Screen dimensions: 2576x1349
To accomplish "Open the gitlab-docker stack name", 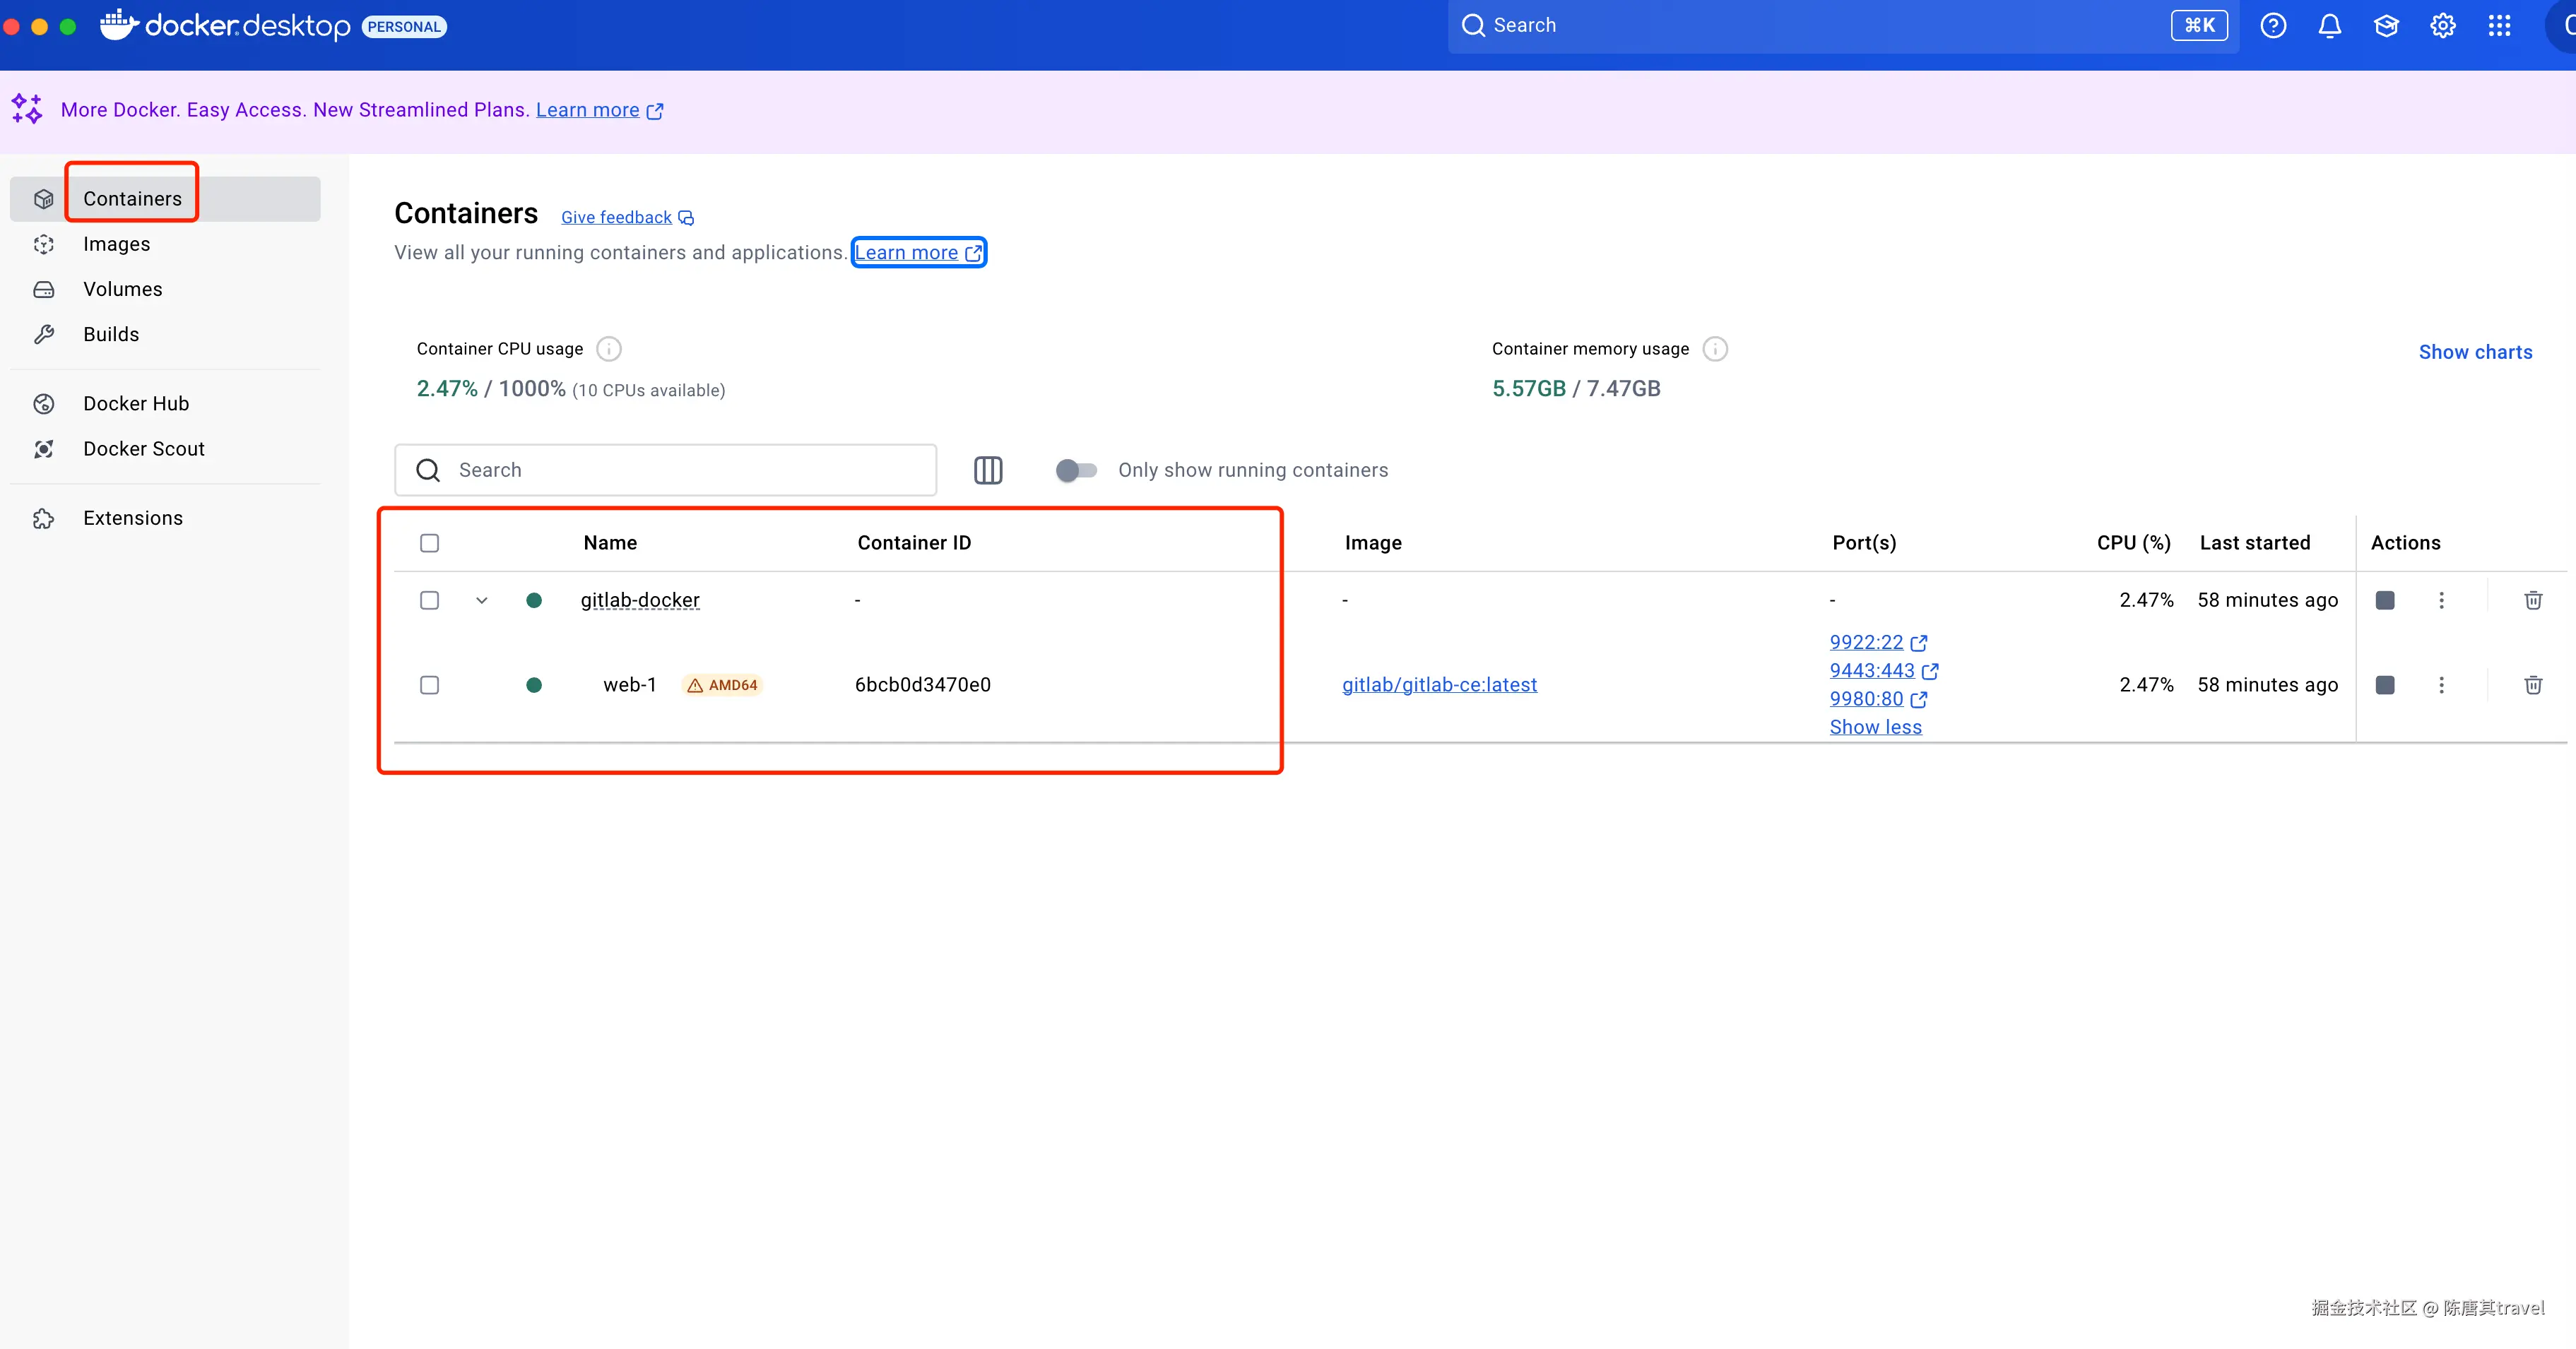I will [640, 600].
